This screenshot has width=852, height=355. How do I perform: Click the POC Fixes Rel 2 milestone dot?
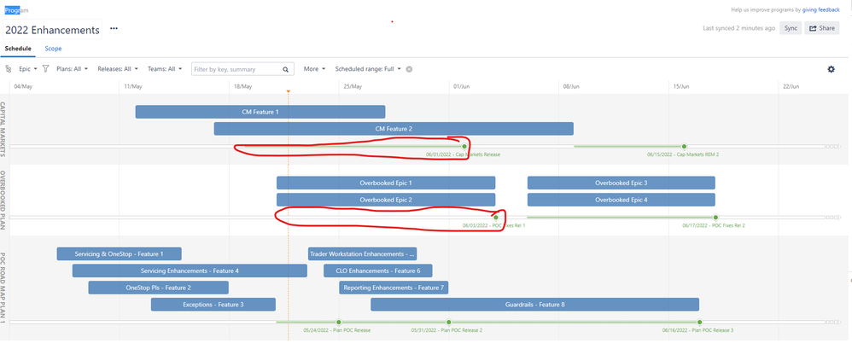[x=715, y=217]
